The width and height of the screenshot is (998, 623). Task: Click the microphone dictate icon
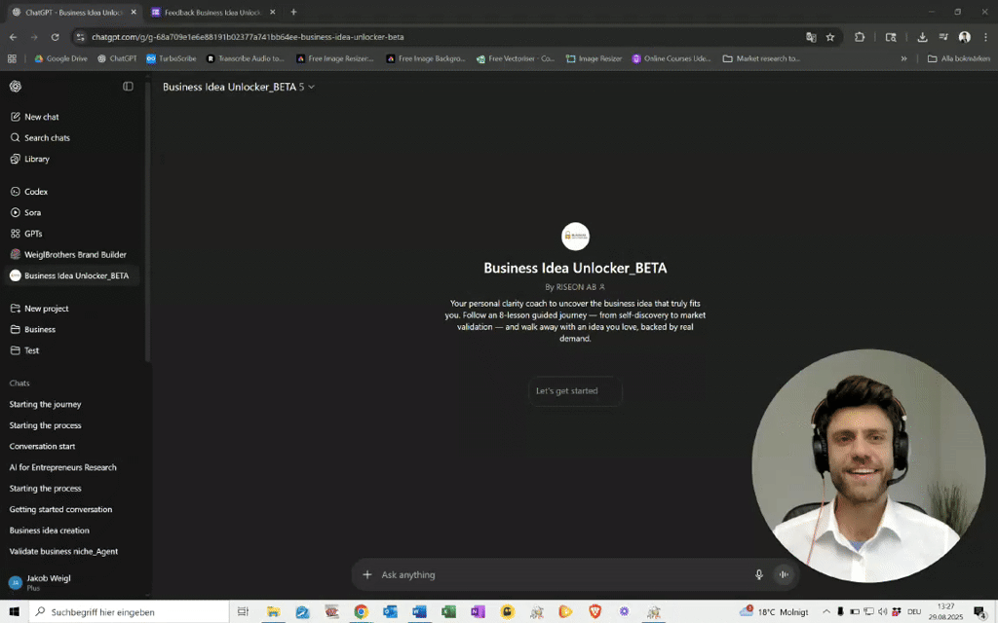(x=758, y=574)
